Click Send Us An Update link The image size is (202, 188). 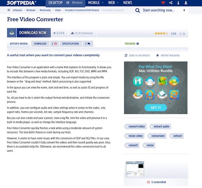click(139, 55)
